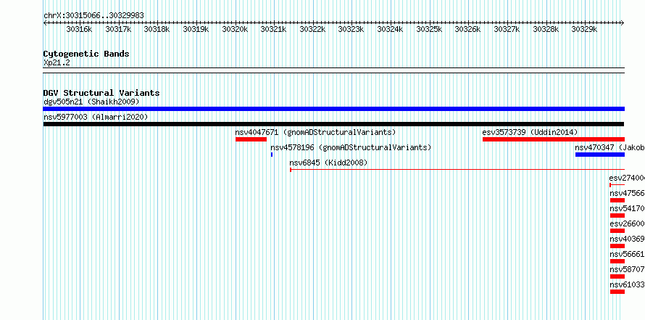This screenshot has width=645, height=320.
Task: Click the red bar under esv26600 label
Action: click(x=617, y=231)
